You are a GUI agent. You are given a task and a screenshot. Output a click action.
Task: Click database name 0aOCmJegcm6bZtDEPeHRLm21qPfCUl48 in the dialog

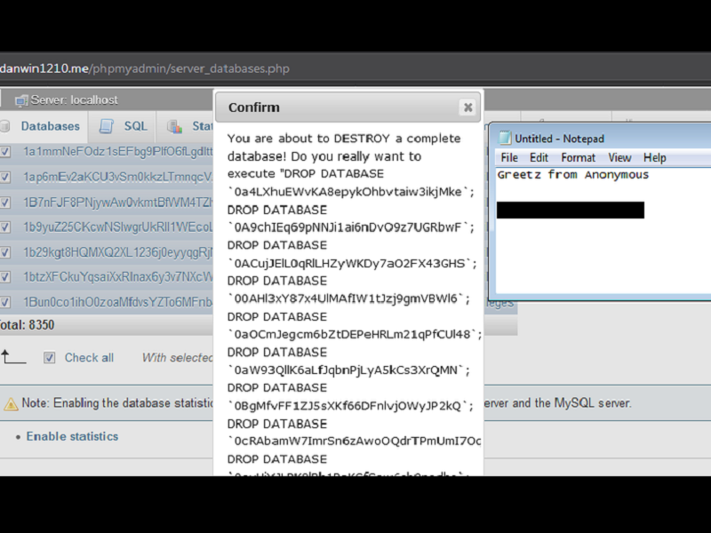[x=352, y=335]
